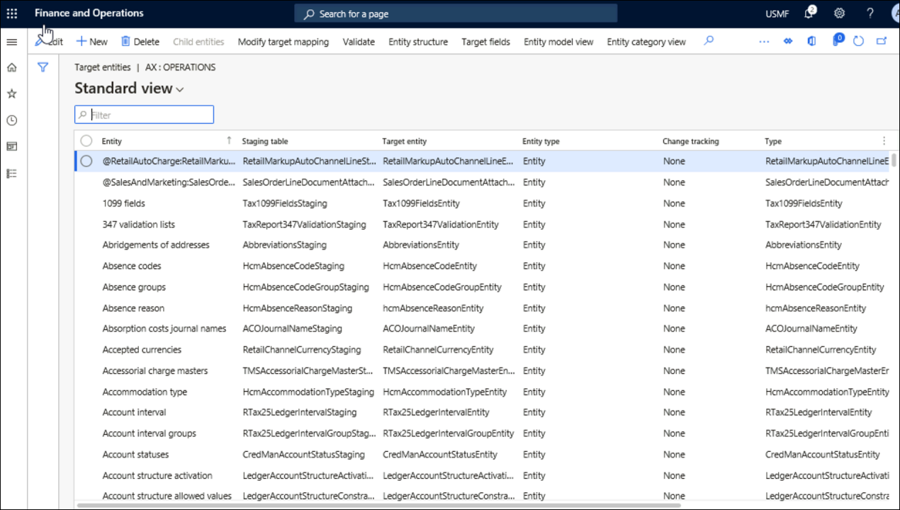Select Absorption costs journal names
This screenshot has width=900, height=510.
tap(164, 329)
